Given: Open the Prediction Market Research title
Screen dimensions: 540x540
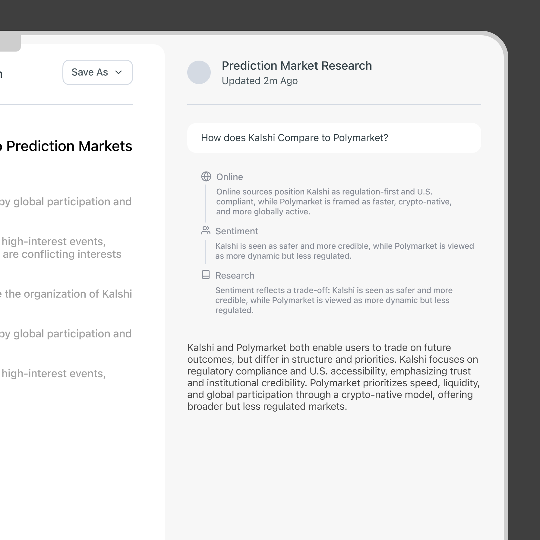Looking at the screenshot, I should tap(297, 66).
